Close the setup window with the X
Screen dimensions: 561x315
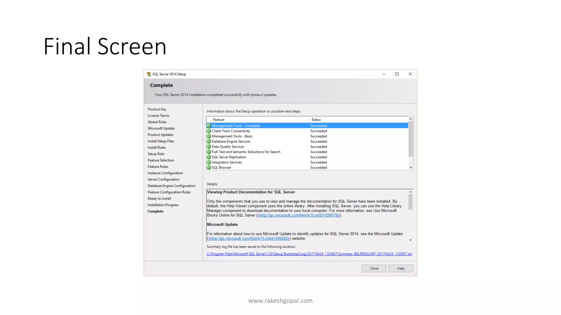[x=410, y=74]
